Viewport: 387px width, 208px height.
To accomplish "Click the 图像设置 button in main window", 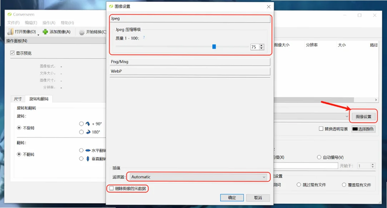I will [363, 117].
